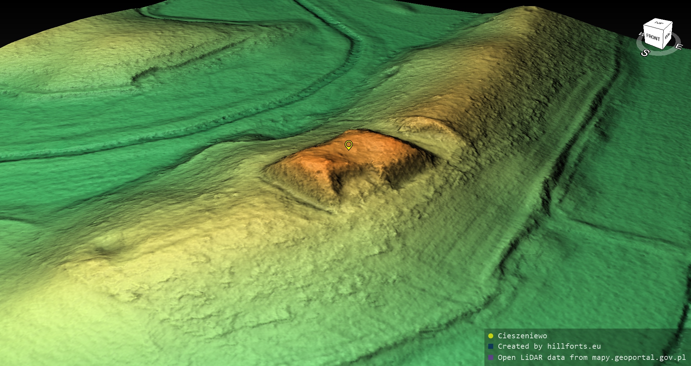Toggle the purple legend square
Viewport: 691px width, 366px height.
pos(491,357)
